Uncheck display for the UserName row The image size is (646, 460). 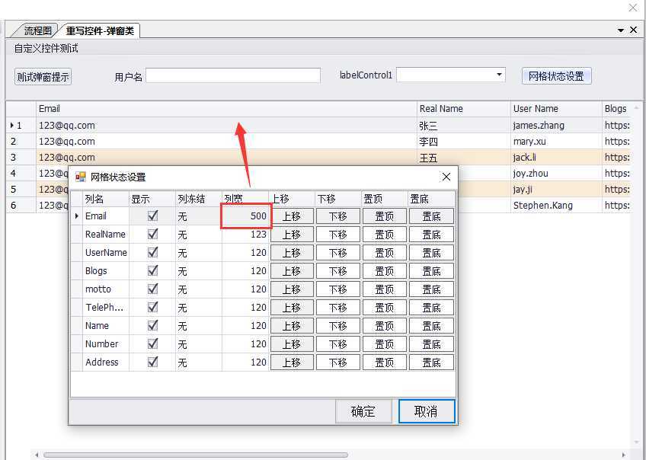click(x=153, y=252)
